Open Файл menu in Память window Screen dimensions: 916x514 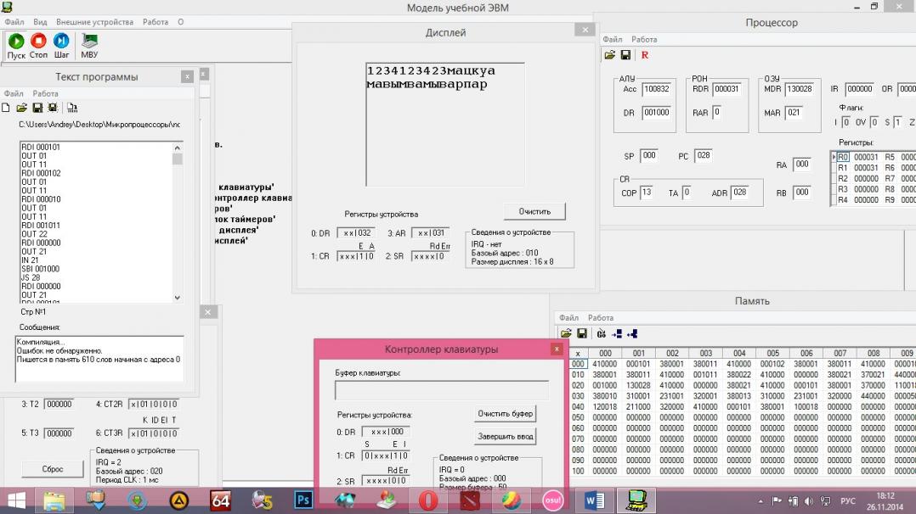pos(568,317)
